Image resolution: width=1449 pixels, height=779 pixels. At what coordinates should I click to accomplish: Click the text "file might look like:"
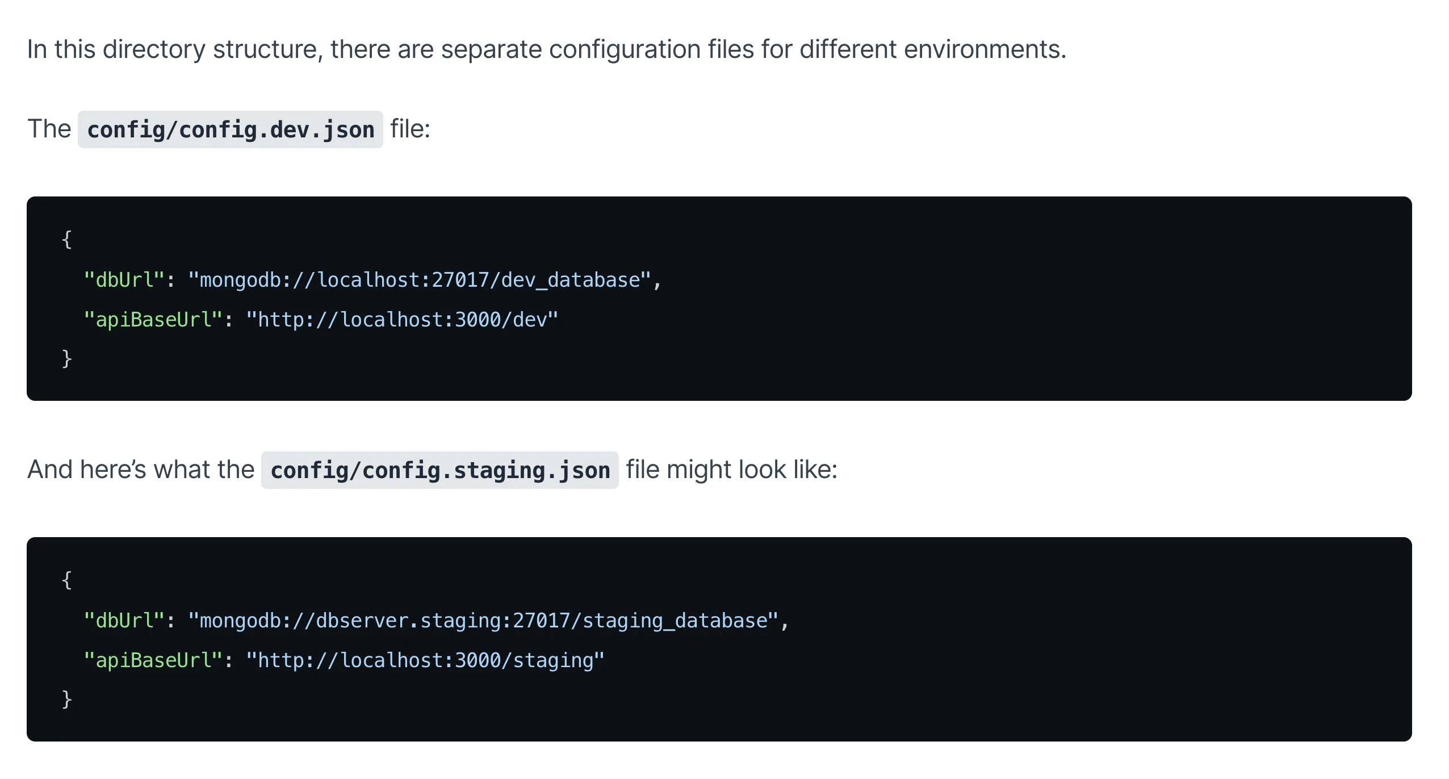[731, 470]
